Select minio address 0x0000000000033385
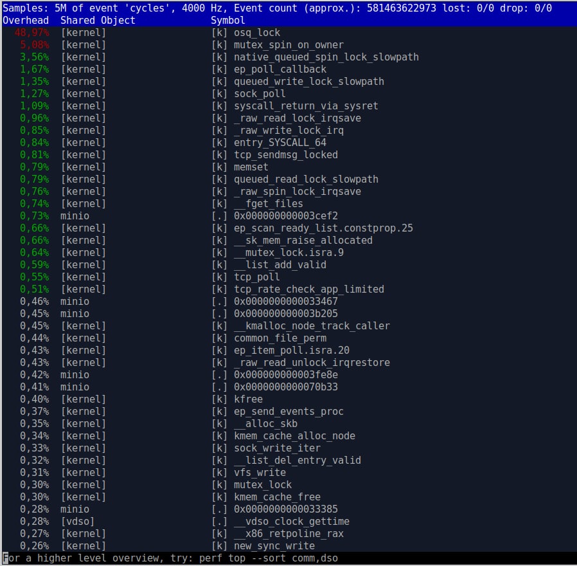Screen dimensions: 577x566 click(285, 509)
